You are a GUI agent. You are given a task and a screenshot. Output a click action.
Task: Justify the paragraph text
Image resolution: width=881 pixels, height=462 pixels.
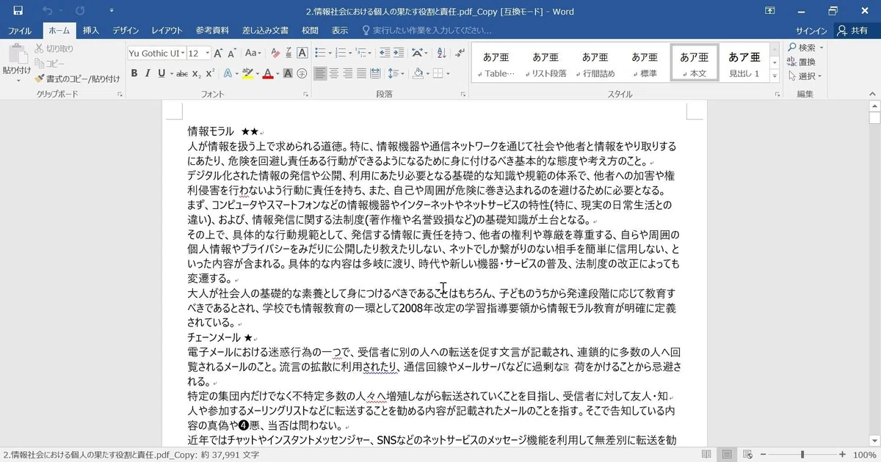coord(361,73)
